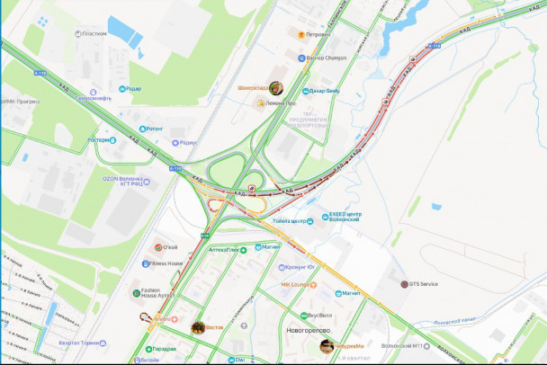Screen dimensions: 547x365
Task: Open the Шахерезада photo thumbnail
Action: [276, 88]
